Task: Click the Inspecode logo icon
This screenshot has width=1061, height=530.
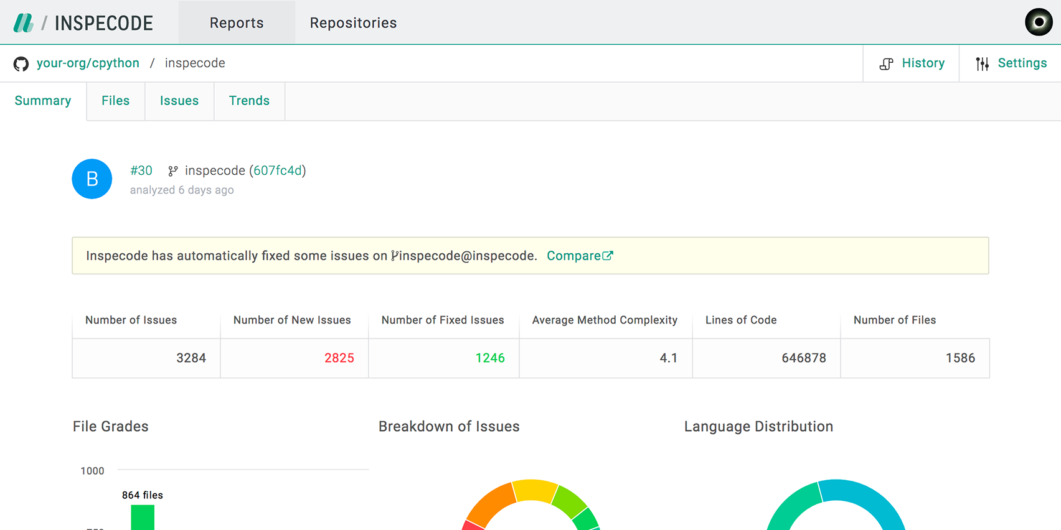Action: [24, 23]
